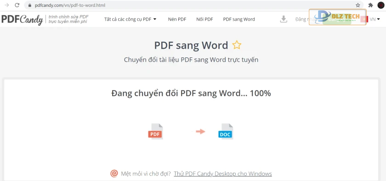The image size is (386, 181).
Task: Click the Chuyển đổi tài liệu PDF subtitle
Action: (191, 60)
